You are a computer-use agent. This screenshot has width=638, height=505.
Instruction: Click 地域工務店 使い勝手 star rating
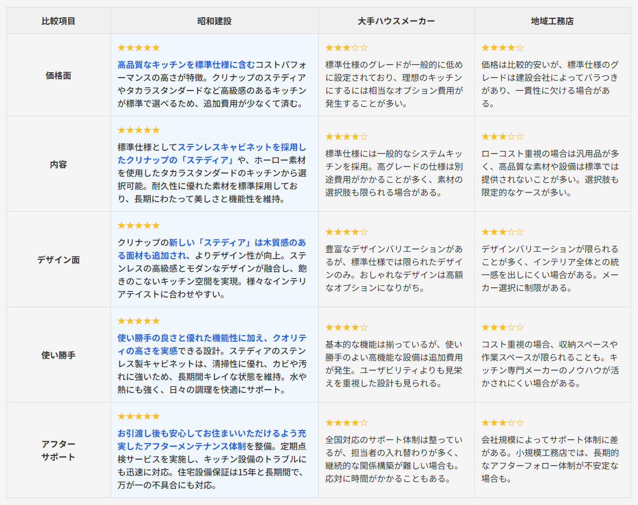point(502,328)
